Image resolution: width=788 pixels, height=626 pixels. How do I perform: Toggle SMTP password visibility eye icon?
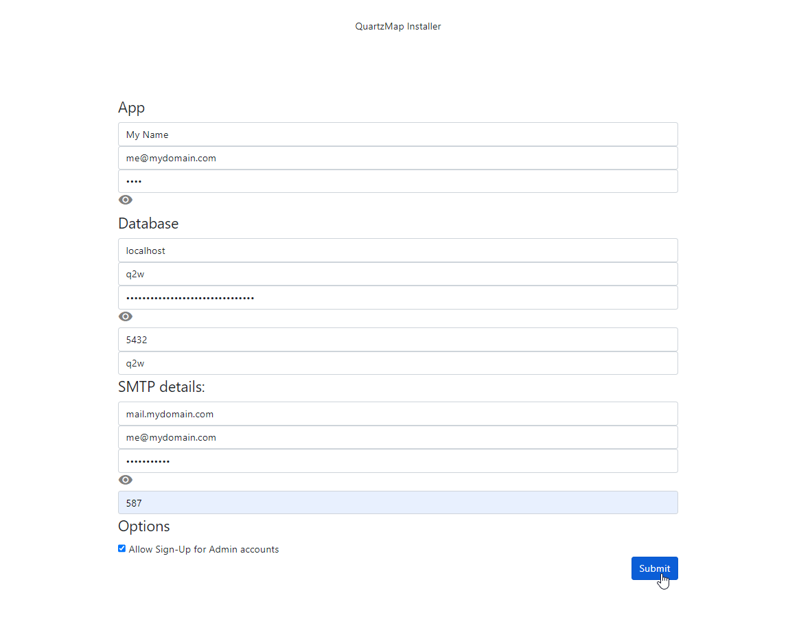click(126, 480)
